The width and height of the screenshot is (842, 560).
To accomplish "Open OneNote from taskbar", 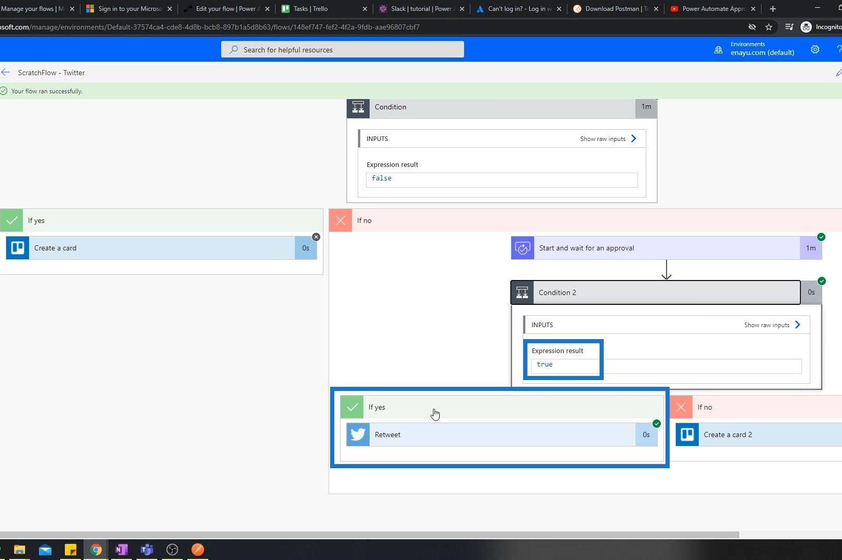I will 121,550.
